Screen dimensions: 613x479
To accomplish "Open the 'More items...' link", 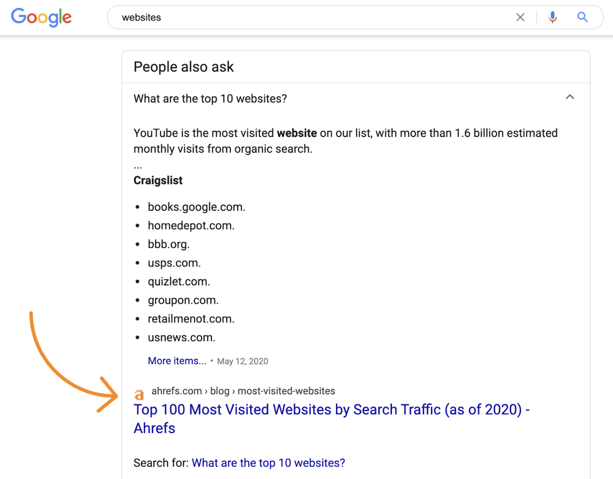I will (177, 361).
